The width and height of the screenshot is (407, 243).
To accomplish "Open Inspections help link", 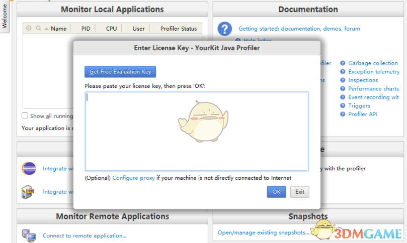I will tap(363, 80).
